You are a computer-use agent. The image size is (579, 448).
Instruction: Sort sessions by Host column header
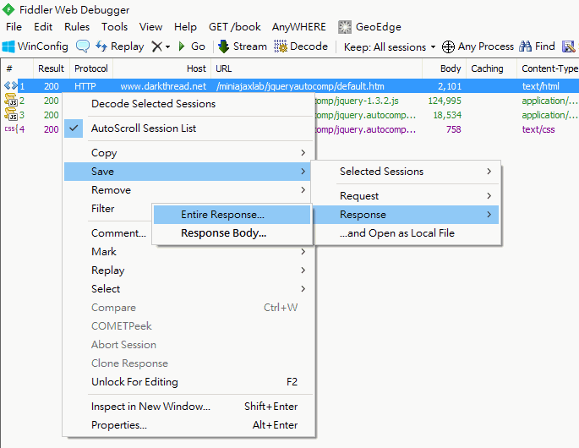pyautogui.click(x=161, y=68)
